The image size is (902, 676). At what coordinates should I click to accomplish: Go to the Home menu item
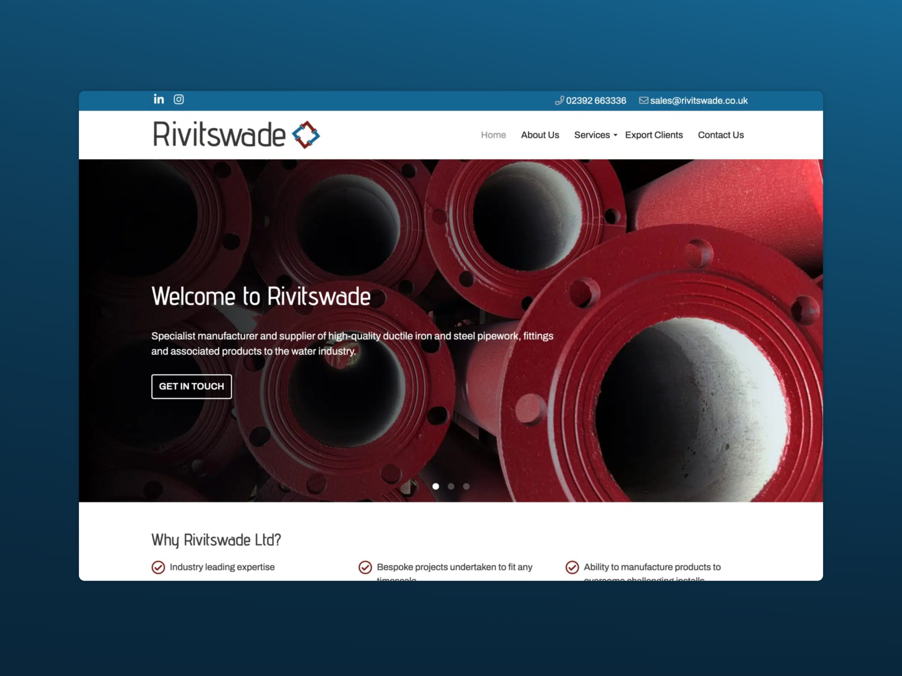(493, 135)
